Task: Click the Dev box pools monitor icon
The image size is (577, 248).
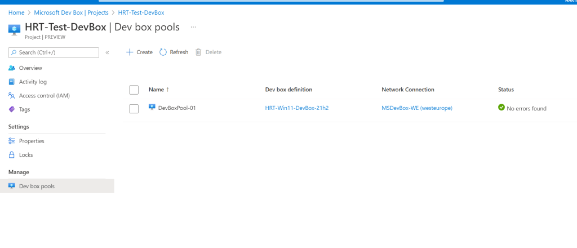Action: pyautogui.click(x=12, y=186)
